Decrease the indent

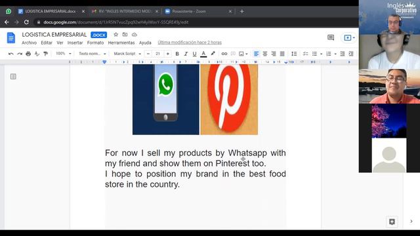click(343, 54)
